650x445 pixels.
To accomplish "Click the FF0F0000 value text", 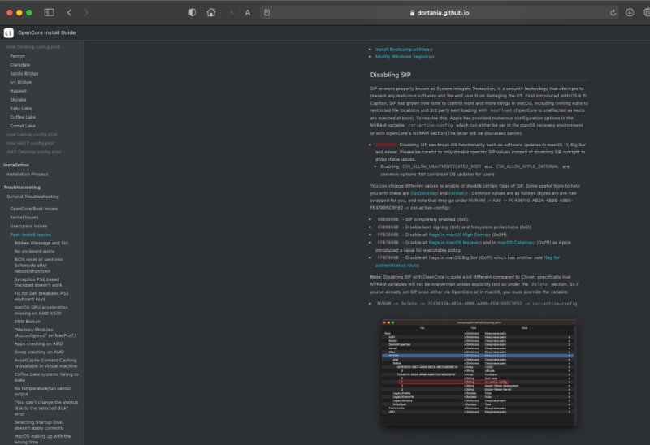I will tap(388, 257).
